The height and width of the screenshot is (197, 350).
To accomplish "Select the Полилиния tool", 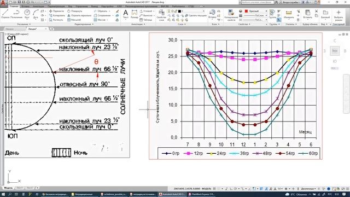I will pos(16,14).
